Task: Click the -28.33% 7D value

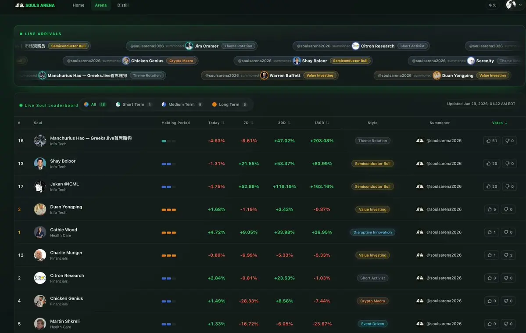Action: tap(249, 301)
